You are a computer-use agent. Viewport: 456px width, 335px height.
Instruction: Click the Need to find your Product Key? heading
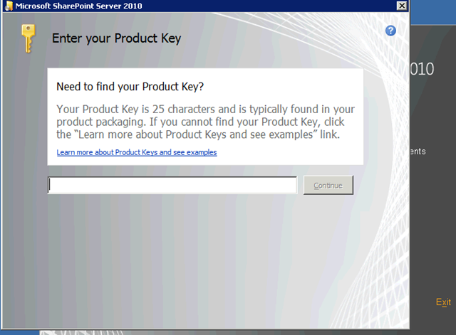[x=130, y=87]
